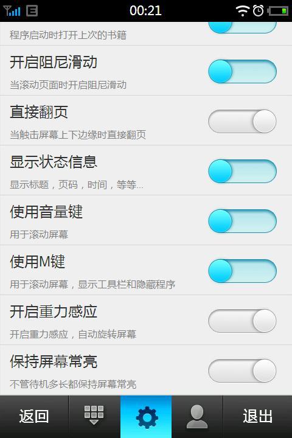Tap the 返回 button
The width and height of the screenshot is (292, 438).
34,417
